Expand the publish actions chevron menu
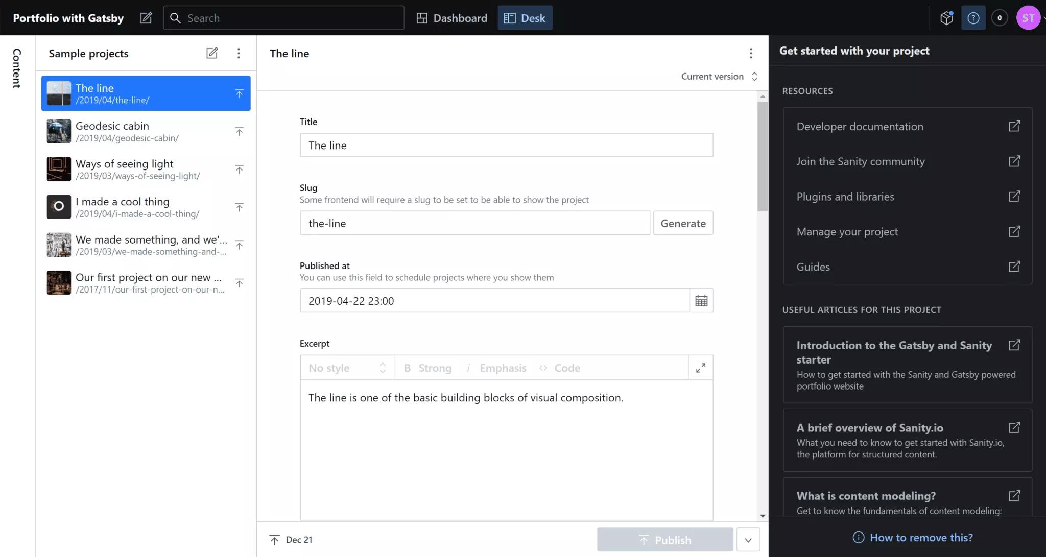 748,540
